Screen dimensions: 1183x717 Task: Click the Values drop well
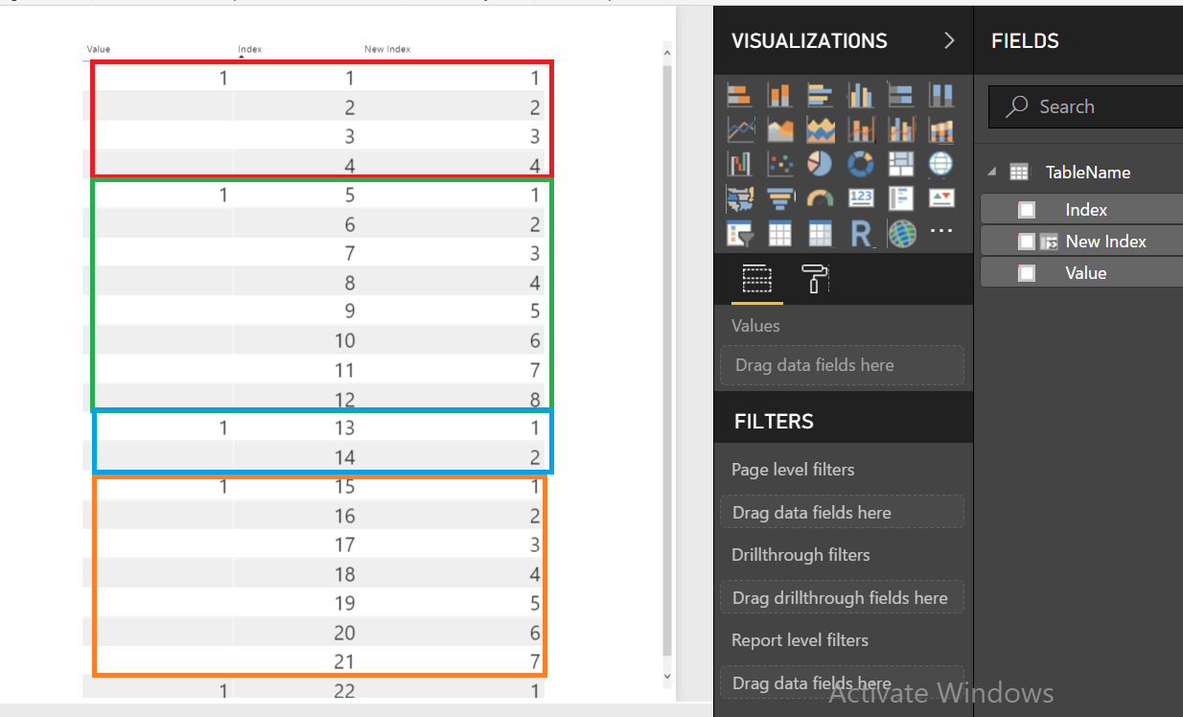842,365
